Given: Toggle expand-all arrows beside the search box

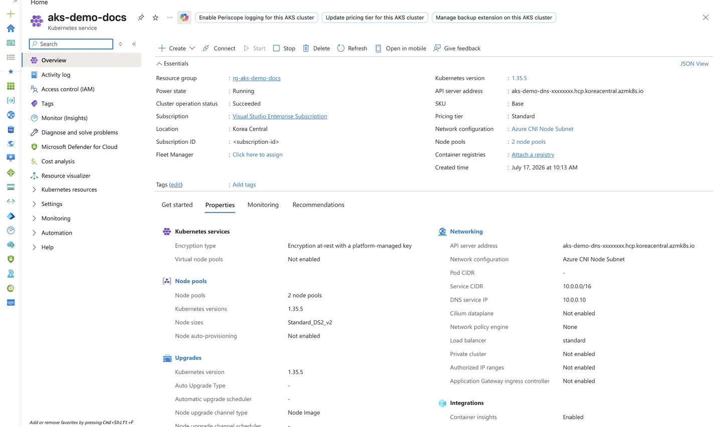Looking at the screenshot, I should [x=120, y=44].
